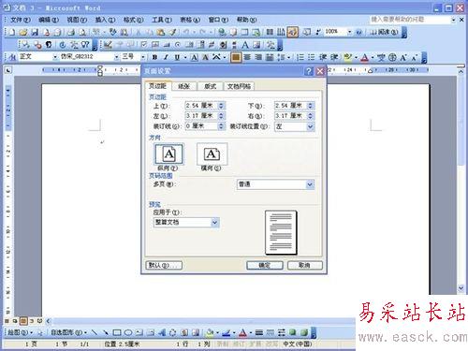Switch to the Layout (版式) tab
The width and height of the screenshot is (468, 351).
click(x=211, y=86)
